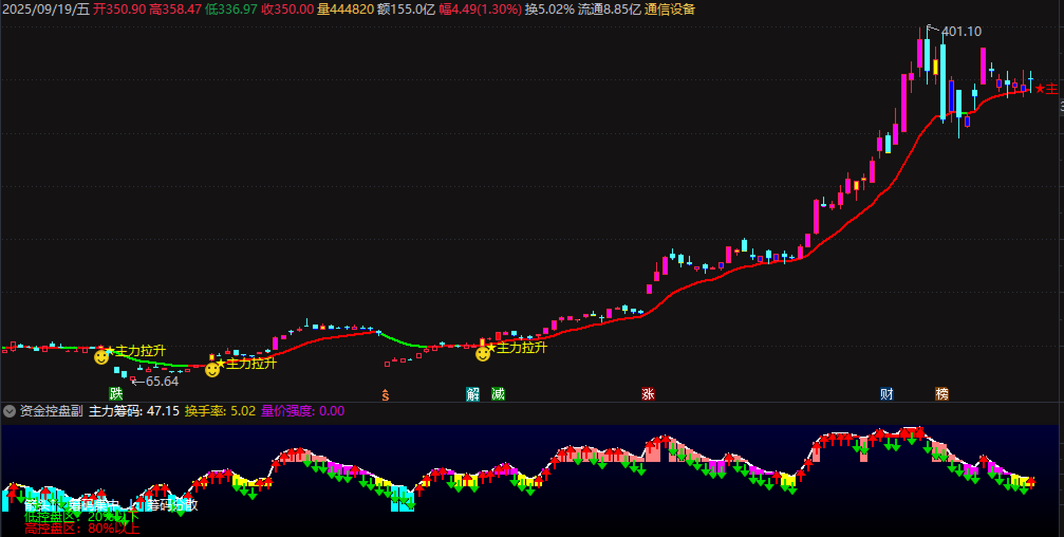Click the 高控盘区 80%以上 legend text
This screenshot has height=537, width=1064.
(82, 528)
